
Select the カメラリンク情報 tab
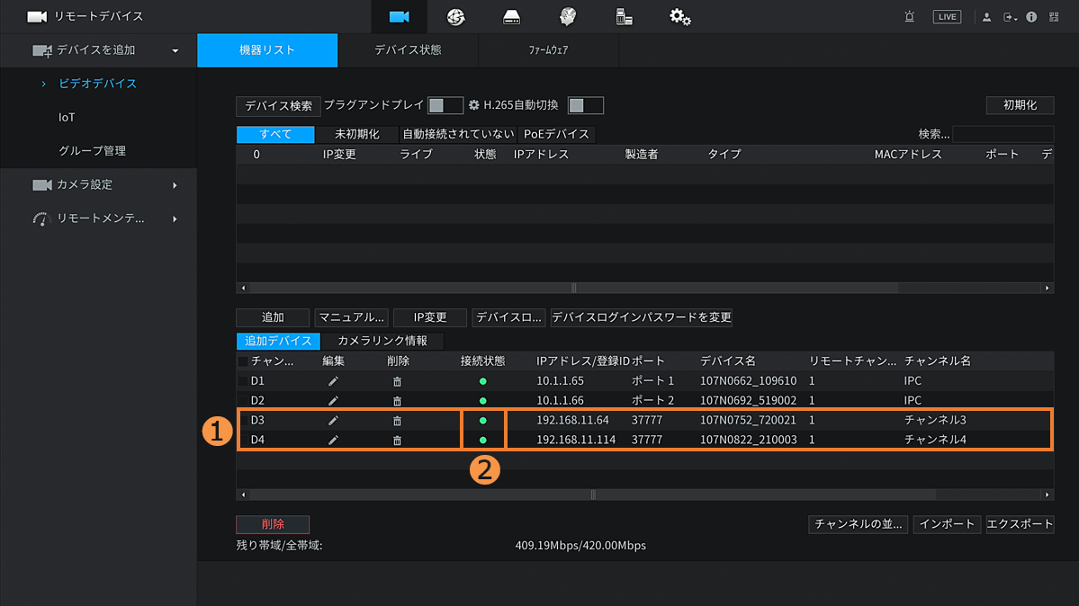pyautogui.click(x=382, y=342)
